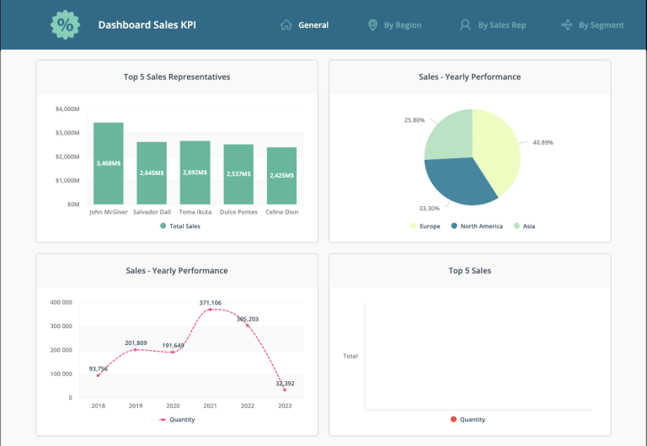Switch to the By Region tab
Viewport: 647px width, 446px height.
pyautogui.click(x=402, y=25)
